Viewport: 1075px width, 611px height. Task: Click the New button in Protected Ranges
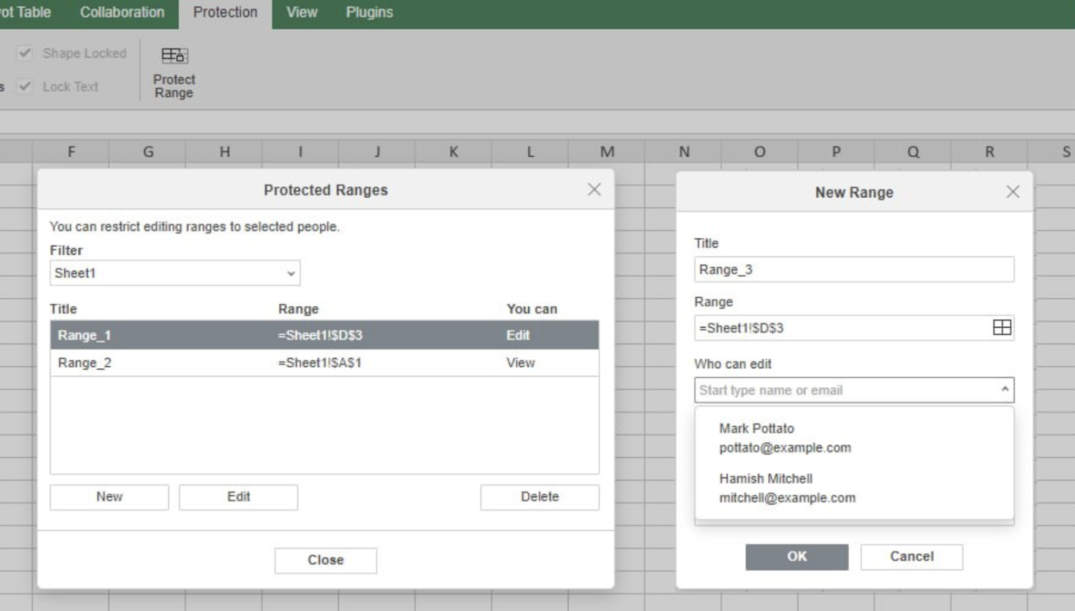coord(109,497)
